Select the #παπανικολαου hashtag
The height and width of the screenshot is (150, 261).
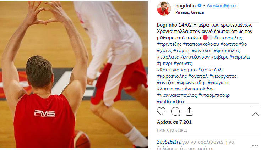[201, 44]
